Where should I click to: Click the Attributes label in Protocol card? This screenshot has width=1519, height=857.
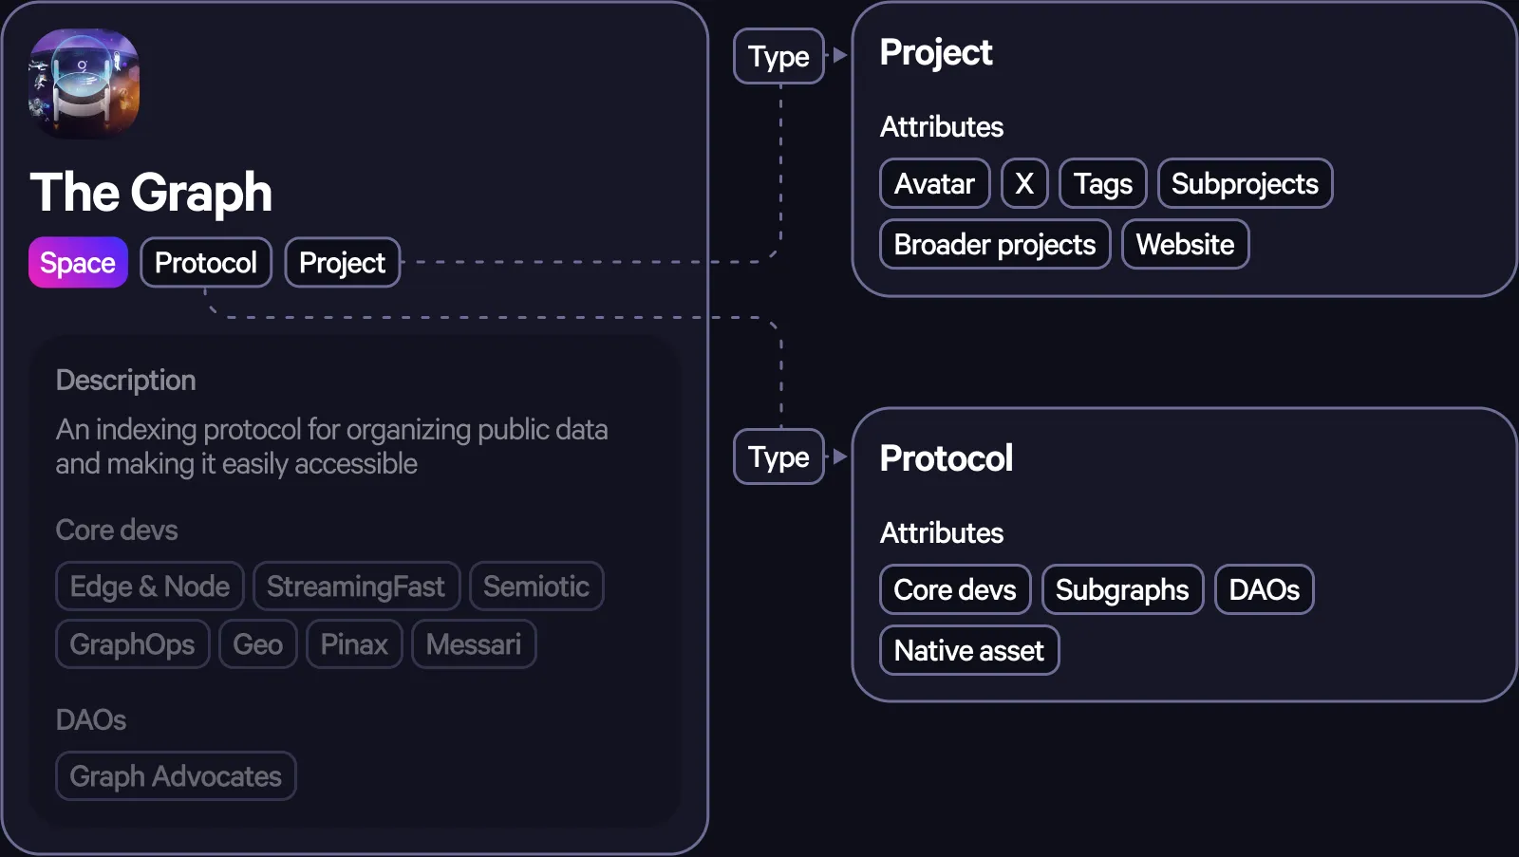tap(942, 532)
